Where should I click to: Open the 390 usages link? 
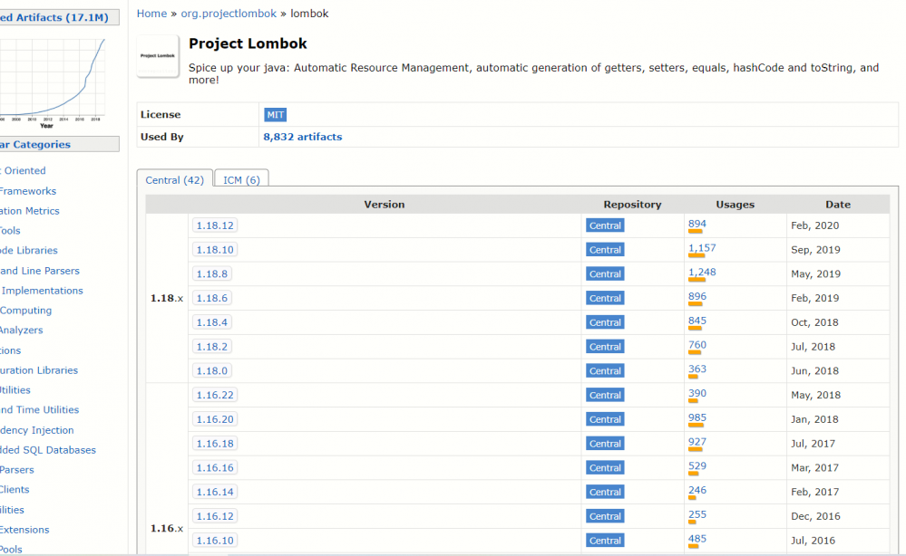pyautogui.click(x=697, y=393)
